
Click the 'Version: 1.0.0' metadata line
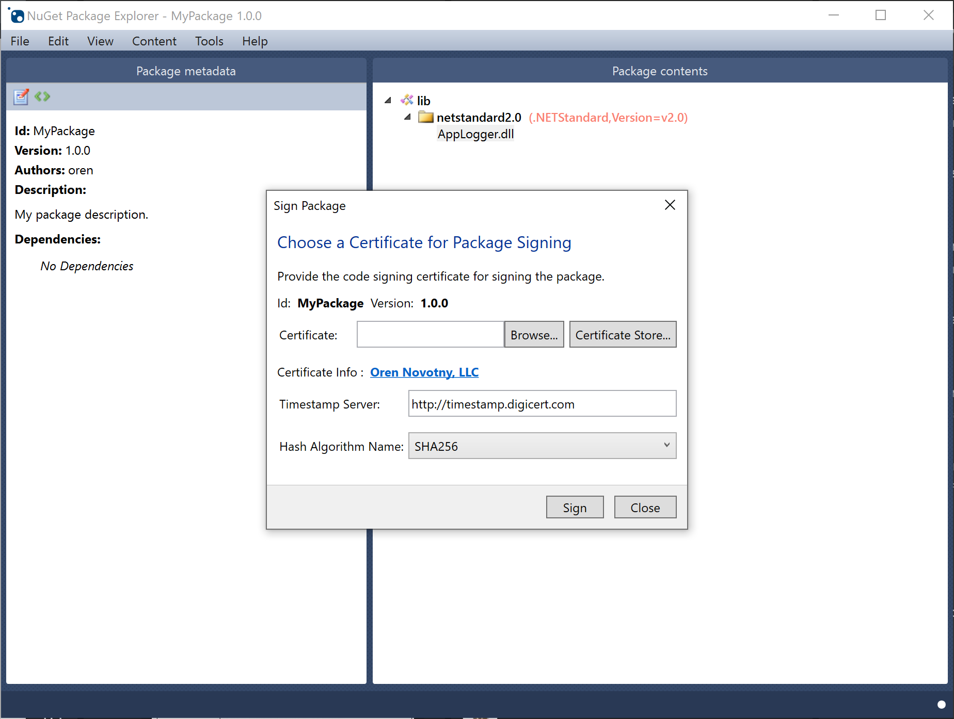coord(52,151)
